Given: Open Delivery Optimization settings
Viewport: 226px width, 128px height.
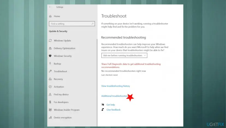Looking at the screenshot, I should tap(64, 48).
